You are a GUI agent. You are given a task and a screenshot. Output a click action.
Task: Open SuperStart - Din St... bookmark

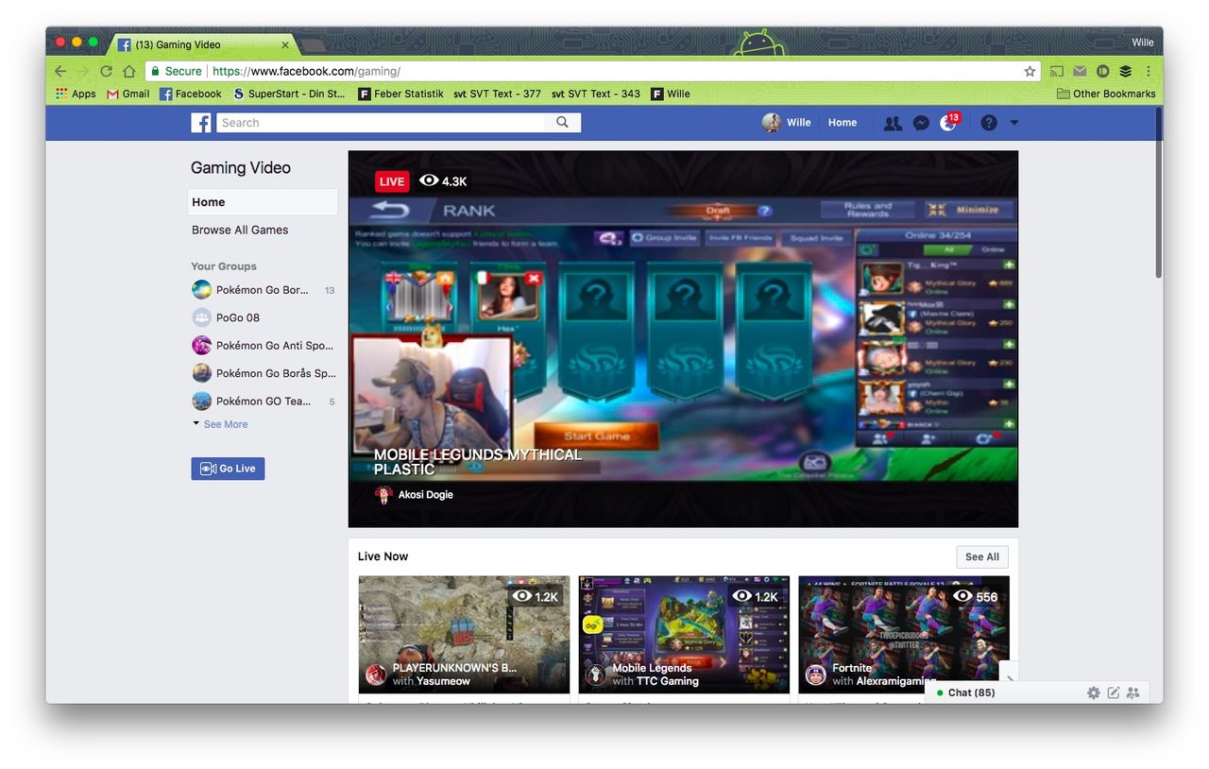289,94
